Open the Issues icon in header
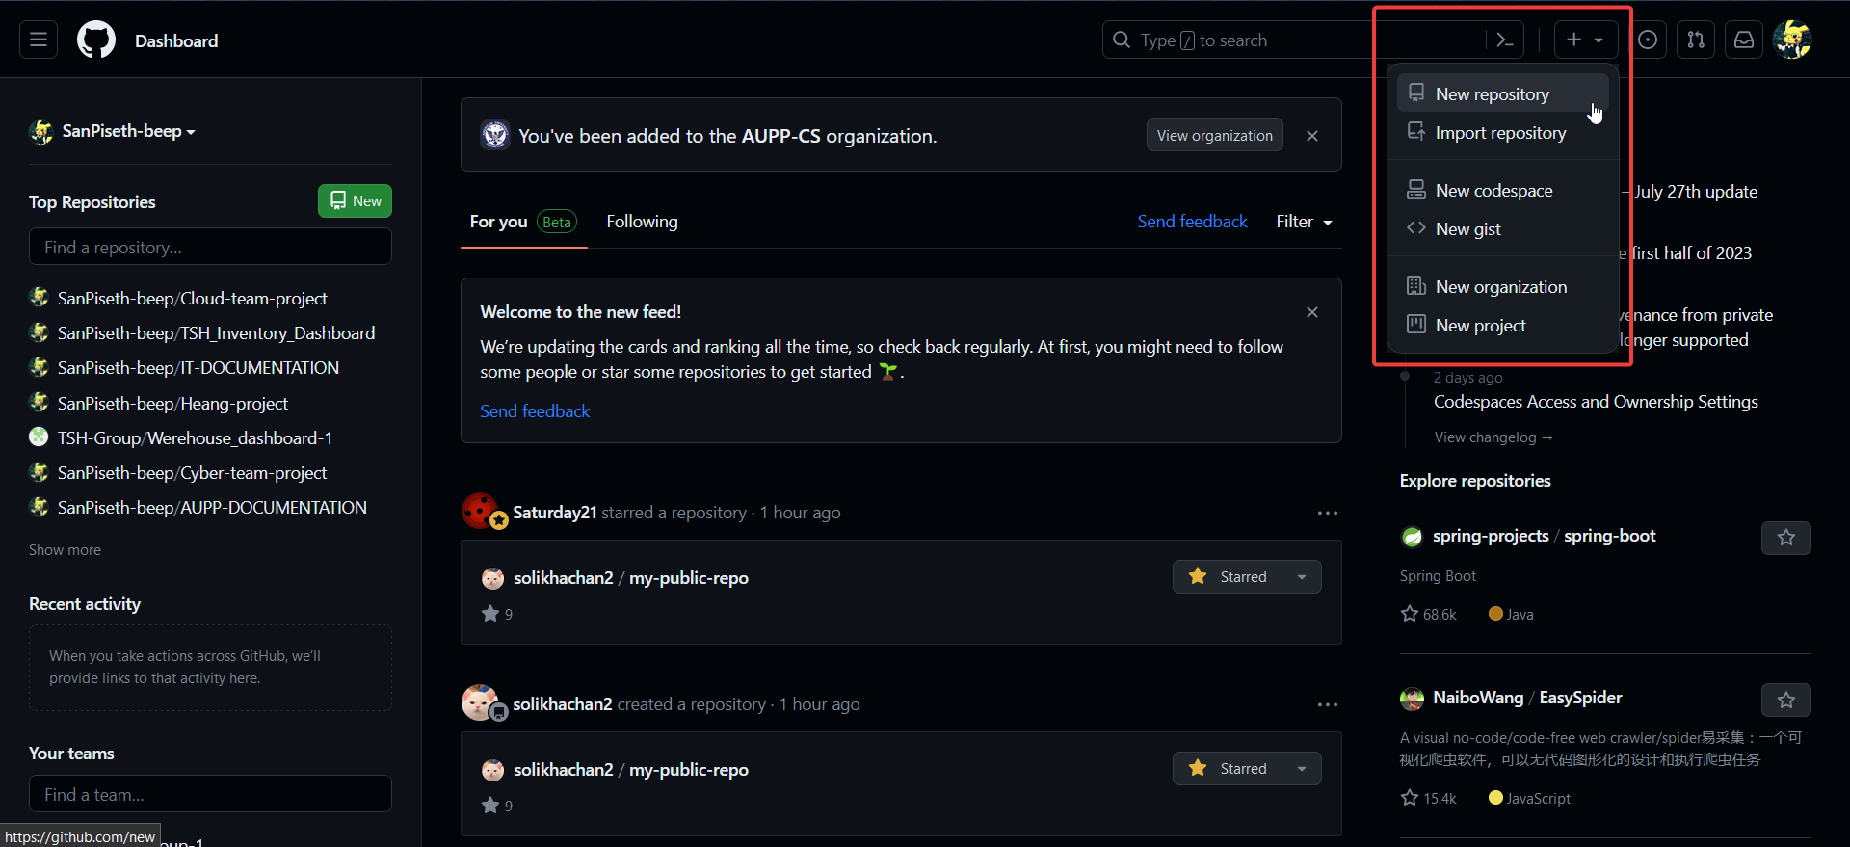This screenshot has height=847, width=1850. coord(1648,40)
